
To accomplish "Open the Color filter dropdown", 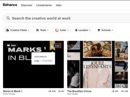I will 62,30.
